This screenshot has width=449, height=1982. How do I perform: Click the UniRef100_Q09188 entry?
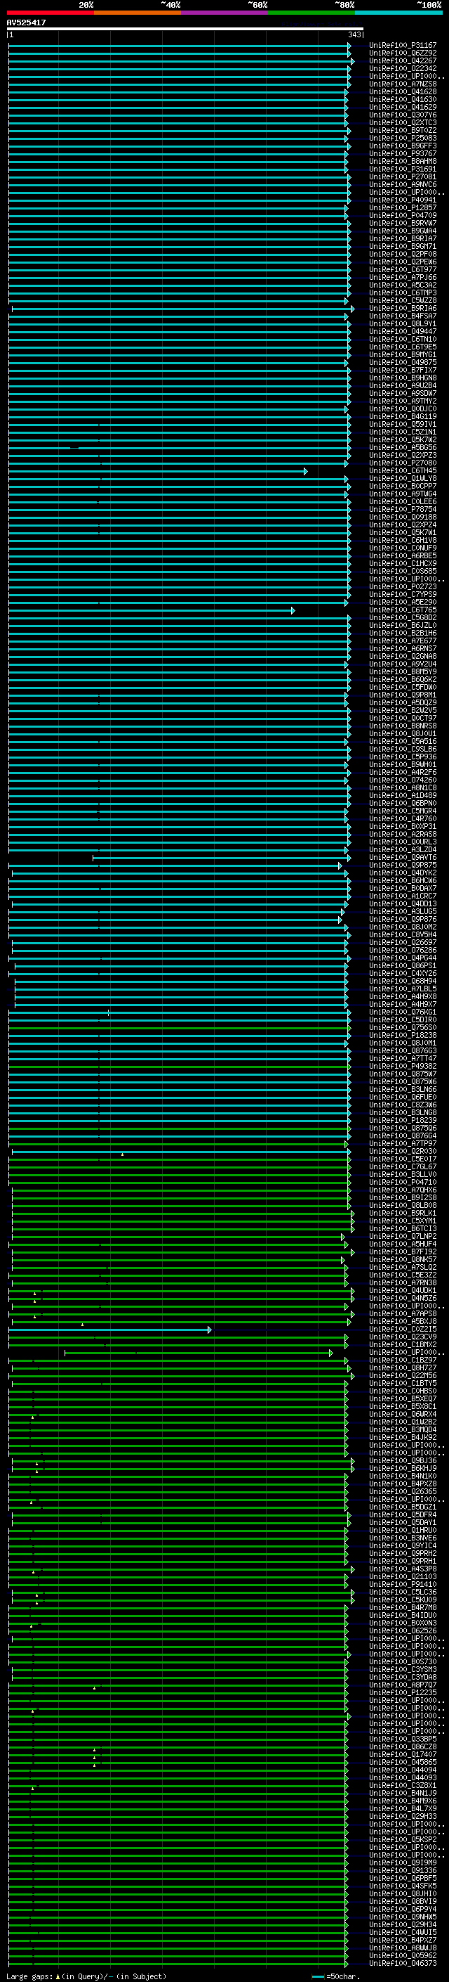pyautogui.click(x=403, y=517)
